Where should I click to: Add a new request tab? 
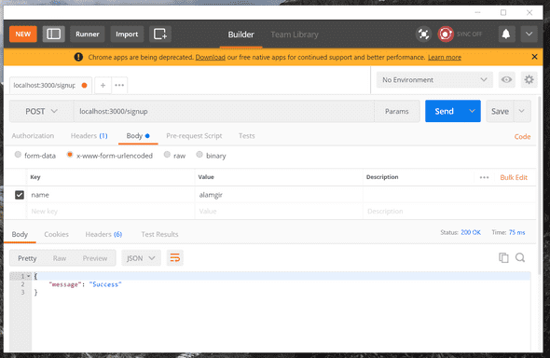pyautogui.click(x=103, y=85)
